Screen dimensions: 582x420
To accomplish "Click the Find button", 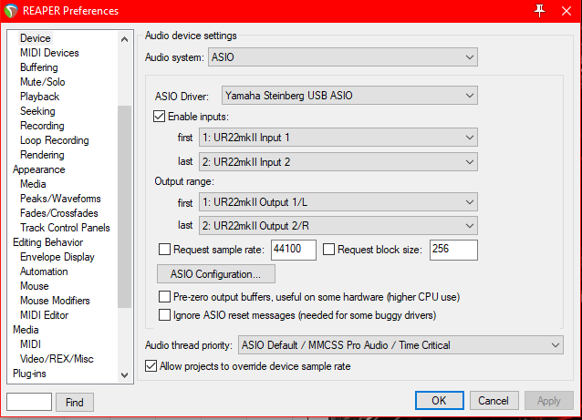I will [x=75, y=402].
